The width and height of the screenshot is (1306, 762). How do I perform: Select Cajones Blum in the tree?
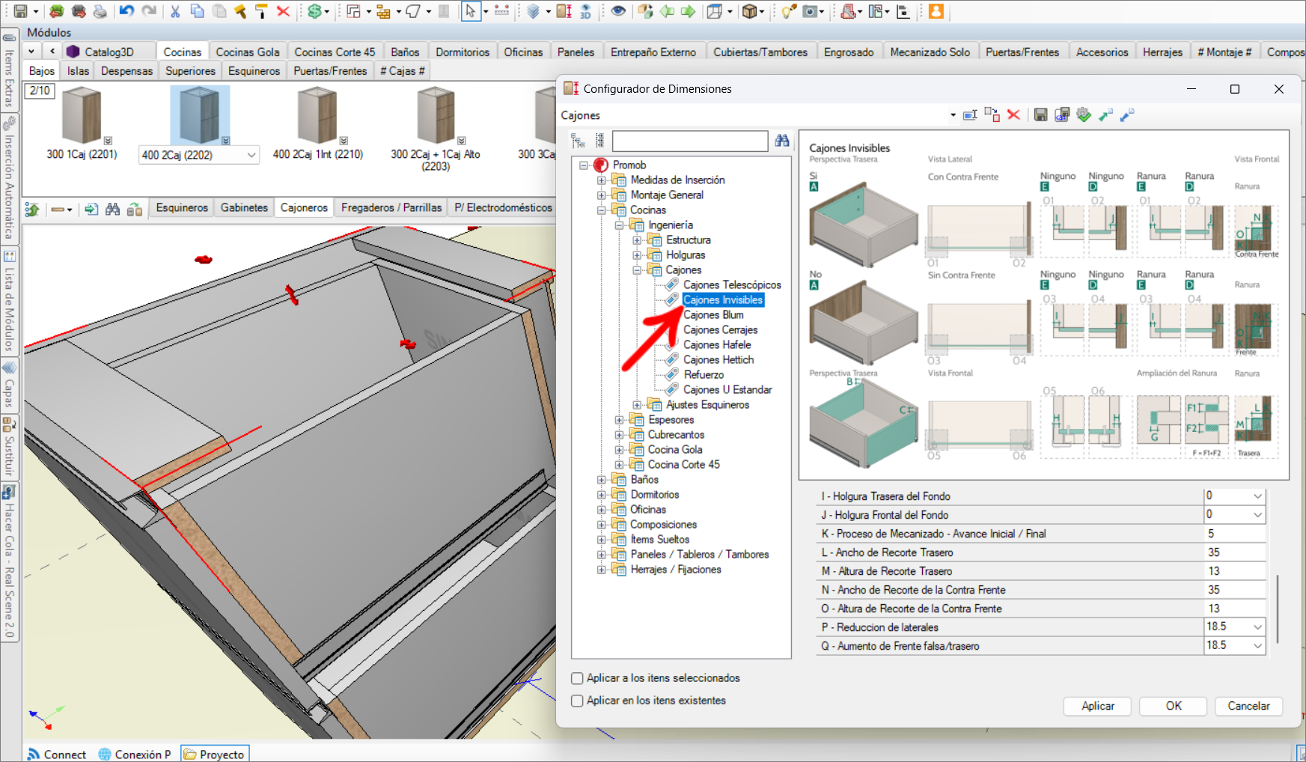(712, 315)
